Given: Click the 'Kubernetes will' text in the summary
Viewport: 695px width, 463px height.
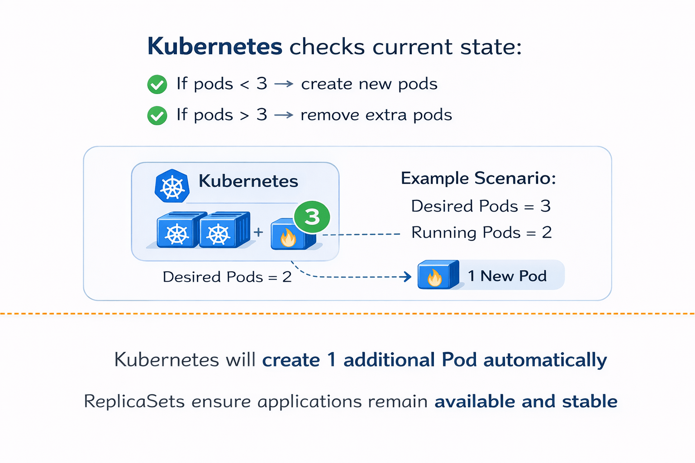Looking at the screenshot, I should [x=185, y=360].
